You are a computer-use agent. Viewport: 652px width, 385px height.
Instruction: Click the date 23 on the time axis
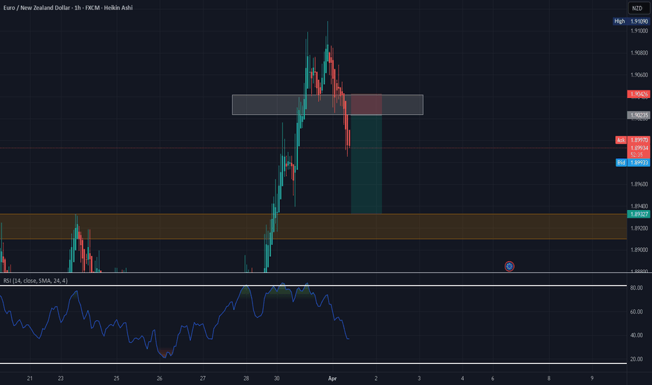click(61, 378)
